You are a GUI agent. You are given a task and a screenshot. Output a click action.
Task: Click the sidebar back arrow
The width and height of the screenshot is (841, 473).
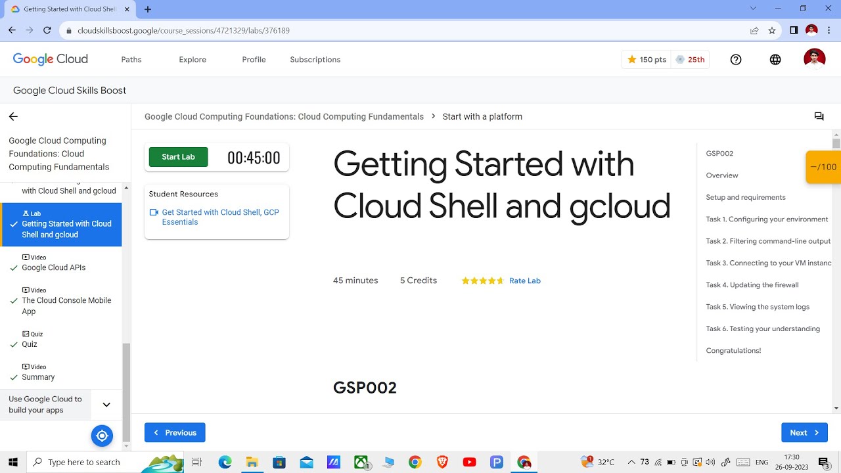click(x=13, y=116)
